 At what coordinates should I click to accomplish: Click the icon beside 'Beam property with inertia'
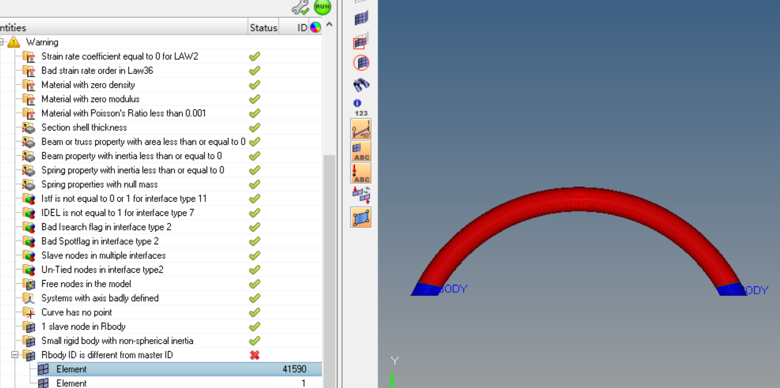[28, 156]
